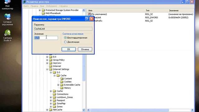
Task: Click the values pane scroll left arrow
Action: (88, 110)
